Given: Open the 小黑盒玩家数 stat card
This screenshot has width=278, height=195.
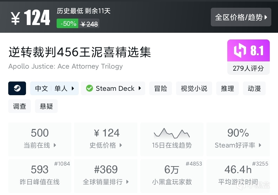Looking at the screenshot, I should click(x=172, y=176).
